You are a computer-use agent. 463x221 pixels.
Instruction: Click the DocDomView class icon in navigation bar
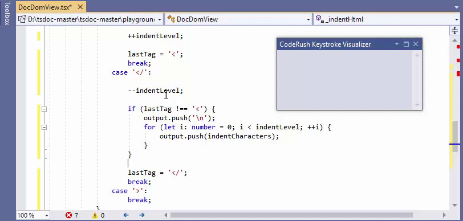pyautogui.click(x=171, y=19)
